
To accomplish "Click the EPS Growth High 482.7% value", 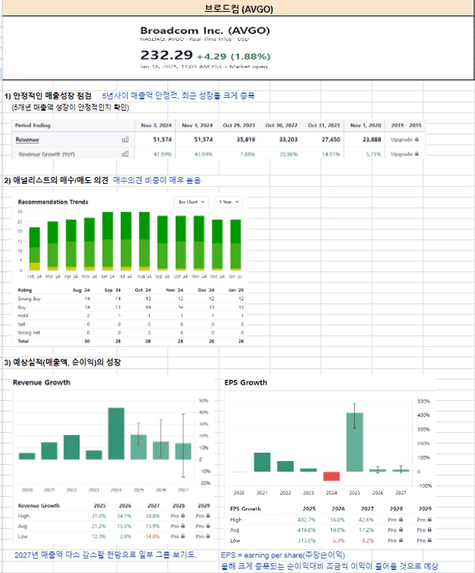I will coord(307,520).
